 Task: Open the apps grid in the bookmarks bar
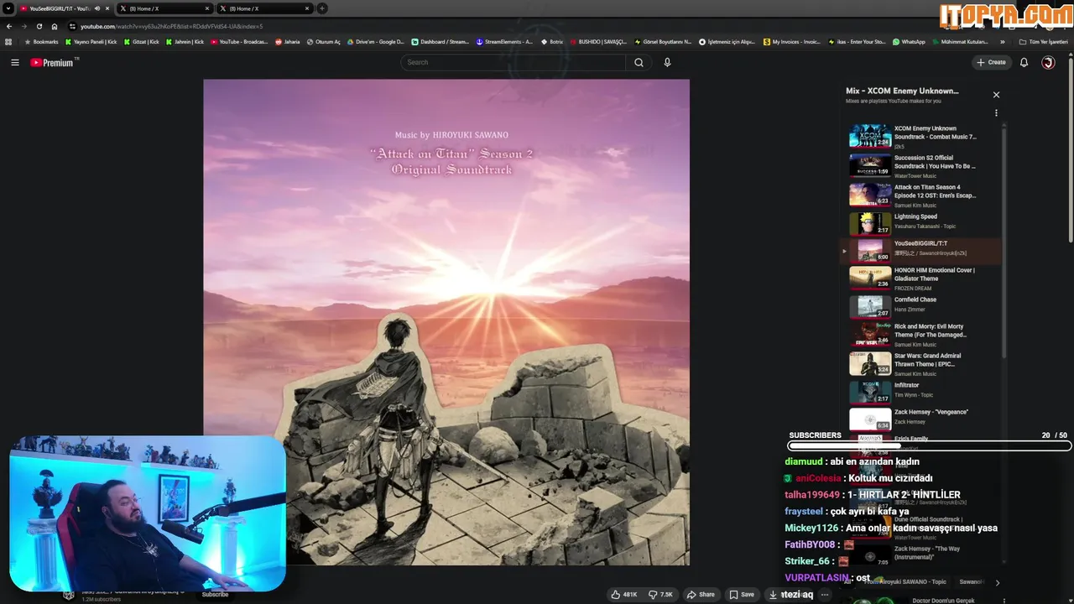point(8,41)
